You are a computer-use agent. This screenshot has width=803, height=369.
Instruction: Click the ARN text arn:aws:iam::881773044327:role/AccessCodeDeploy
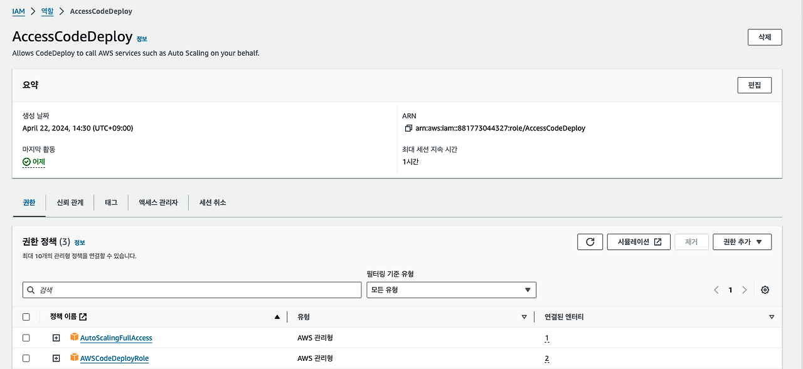(x=500, y=128)
